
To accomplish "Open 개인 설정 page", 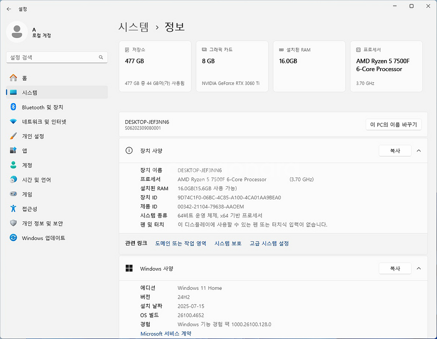I will click(57, 136).
